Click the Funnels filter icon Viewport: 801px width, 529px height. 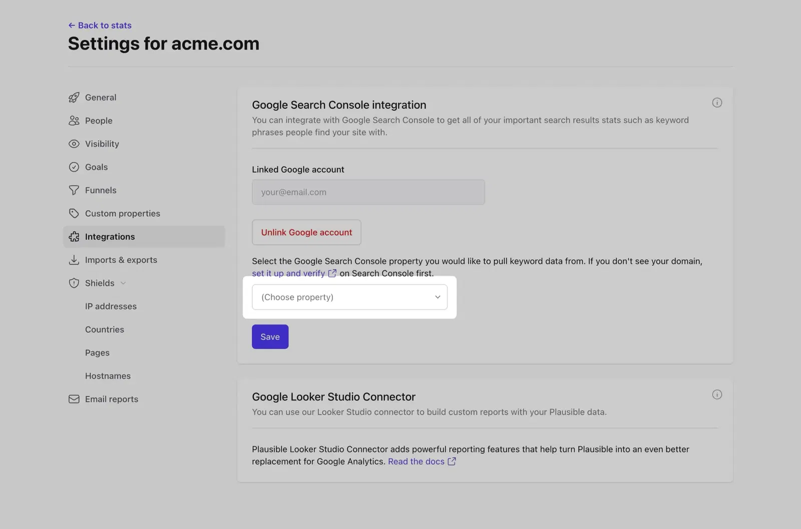pyautogui.click(x=74, y=190)
